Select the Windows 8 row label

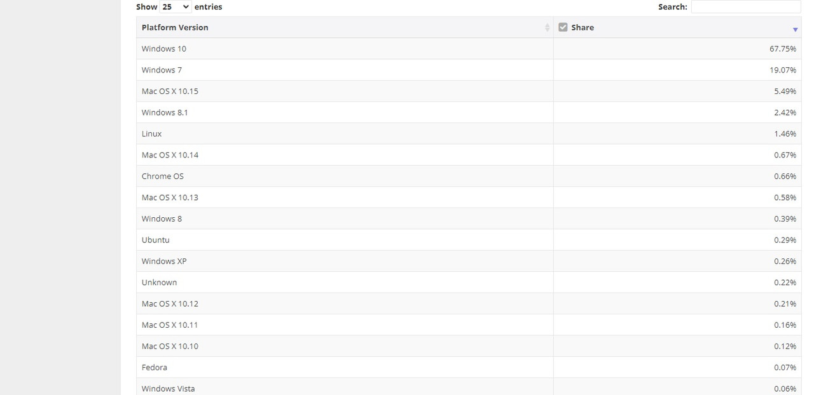[x=162, y=219]
